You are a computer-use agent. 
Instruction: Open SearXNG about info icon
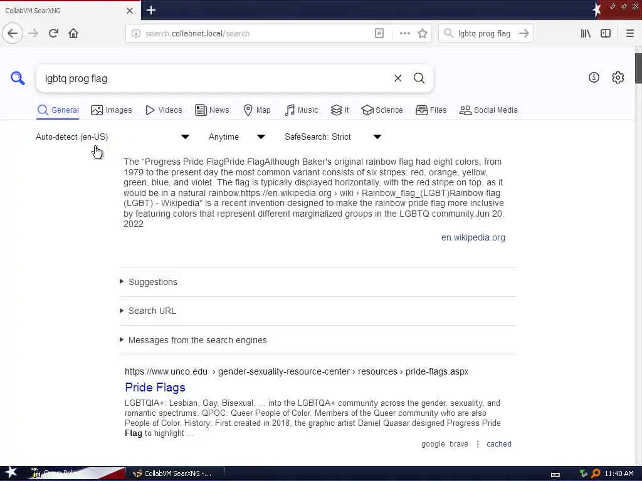click(594, 77)
